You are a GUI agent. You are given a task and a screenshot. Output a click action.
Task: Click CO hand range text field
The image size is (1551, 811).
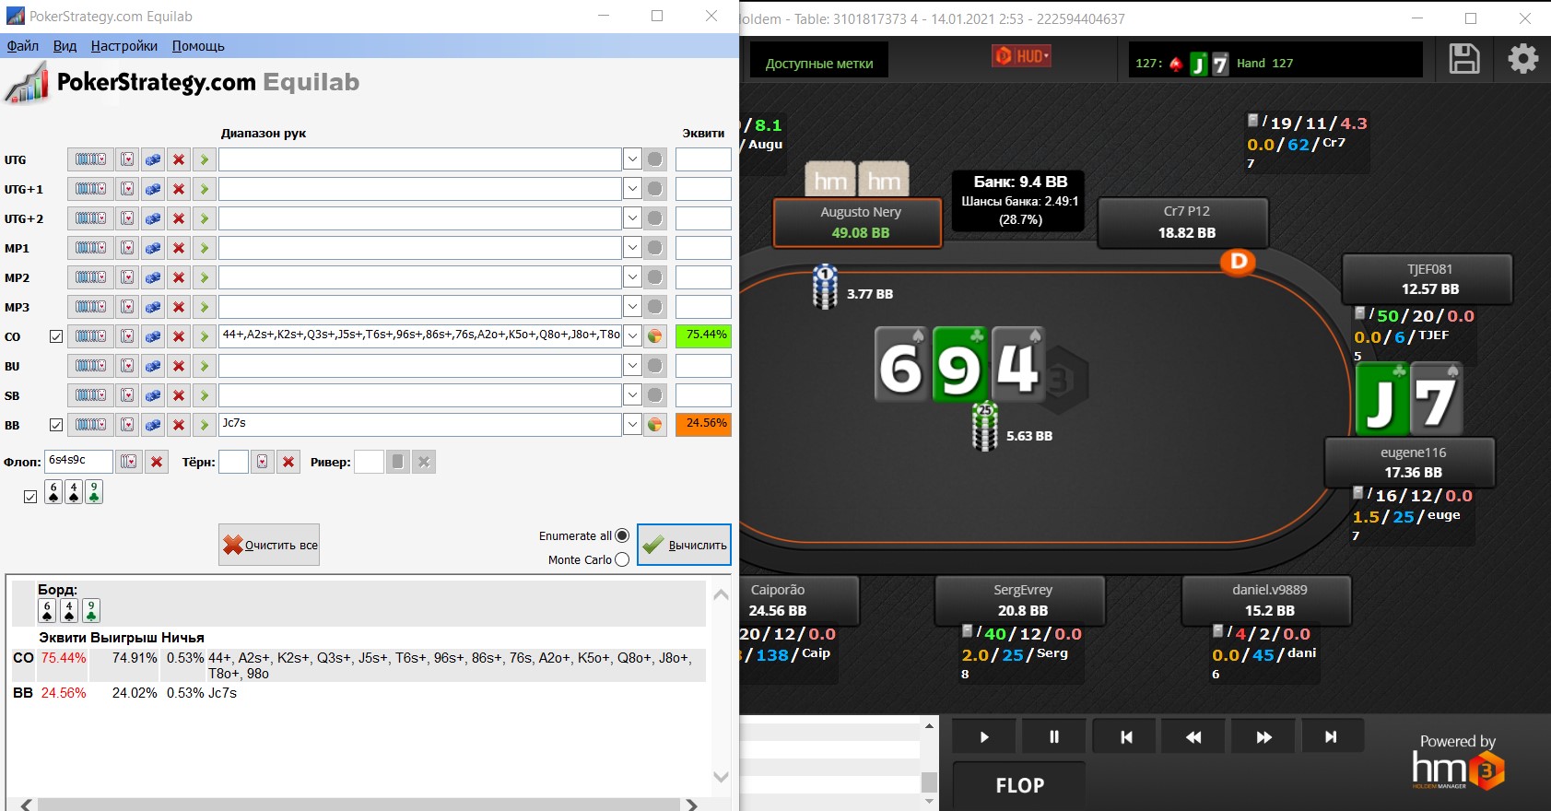[420, 336]
